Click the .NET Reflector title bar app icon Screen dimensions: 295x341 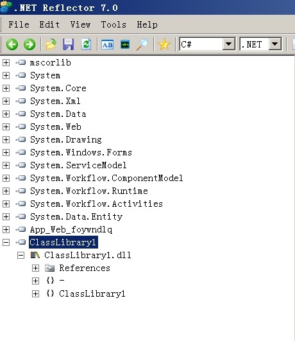(6, 6)
